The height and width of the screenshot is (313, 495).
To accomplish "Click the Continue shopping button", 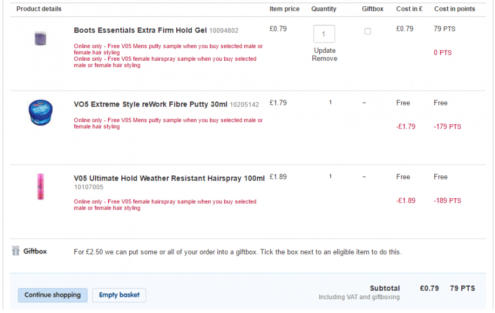I will click(x=53, y=295).
